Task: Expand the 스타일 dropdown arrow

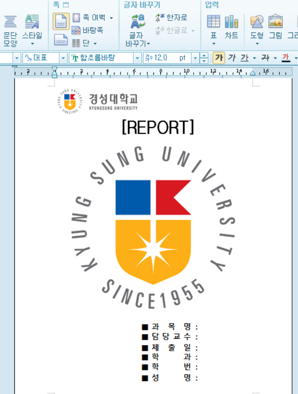Action: click(32, 44)
